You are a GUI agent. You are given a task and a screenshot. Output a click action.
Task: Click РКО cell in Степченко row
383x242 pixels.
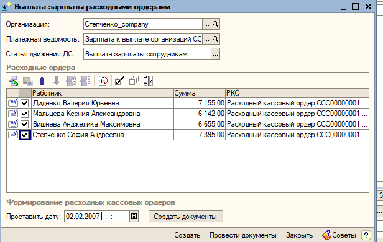297,135
